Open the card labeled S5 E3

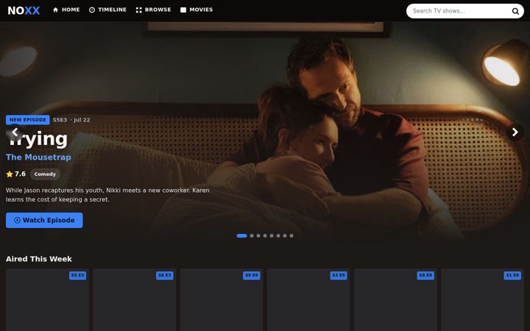point(47,300)
